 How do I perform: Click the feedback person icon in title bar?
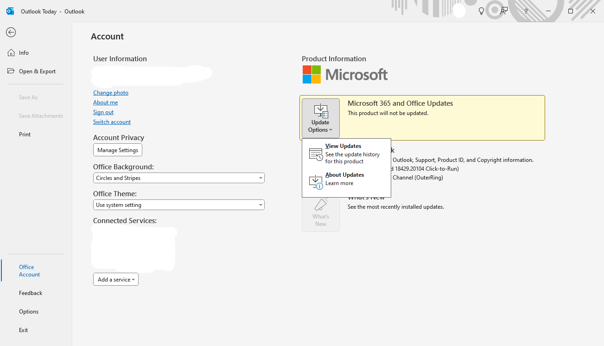(x=504, y=11)
